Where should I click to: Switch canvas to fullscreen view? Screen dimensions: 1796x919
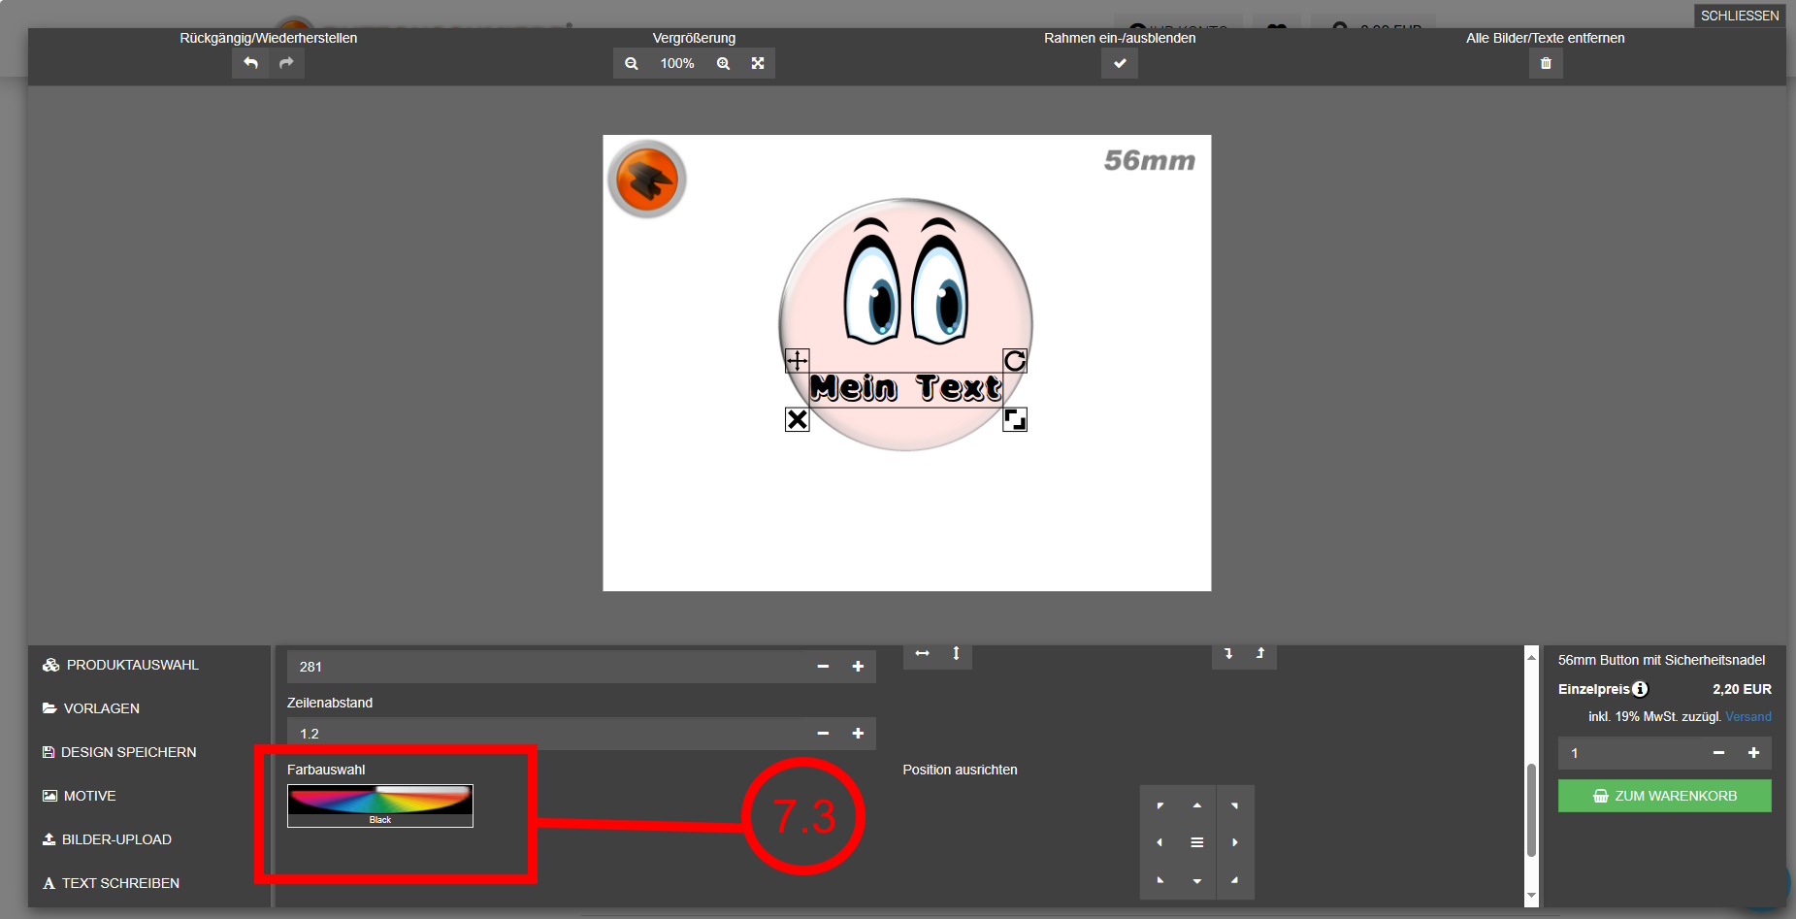pos(758,63)
